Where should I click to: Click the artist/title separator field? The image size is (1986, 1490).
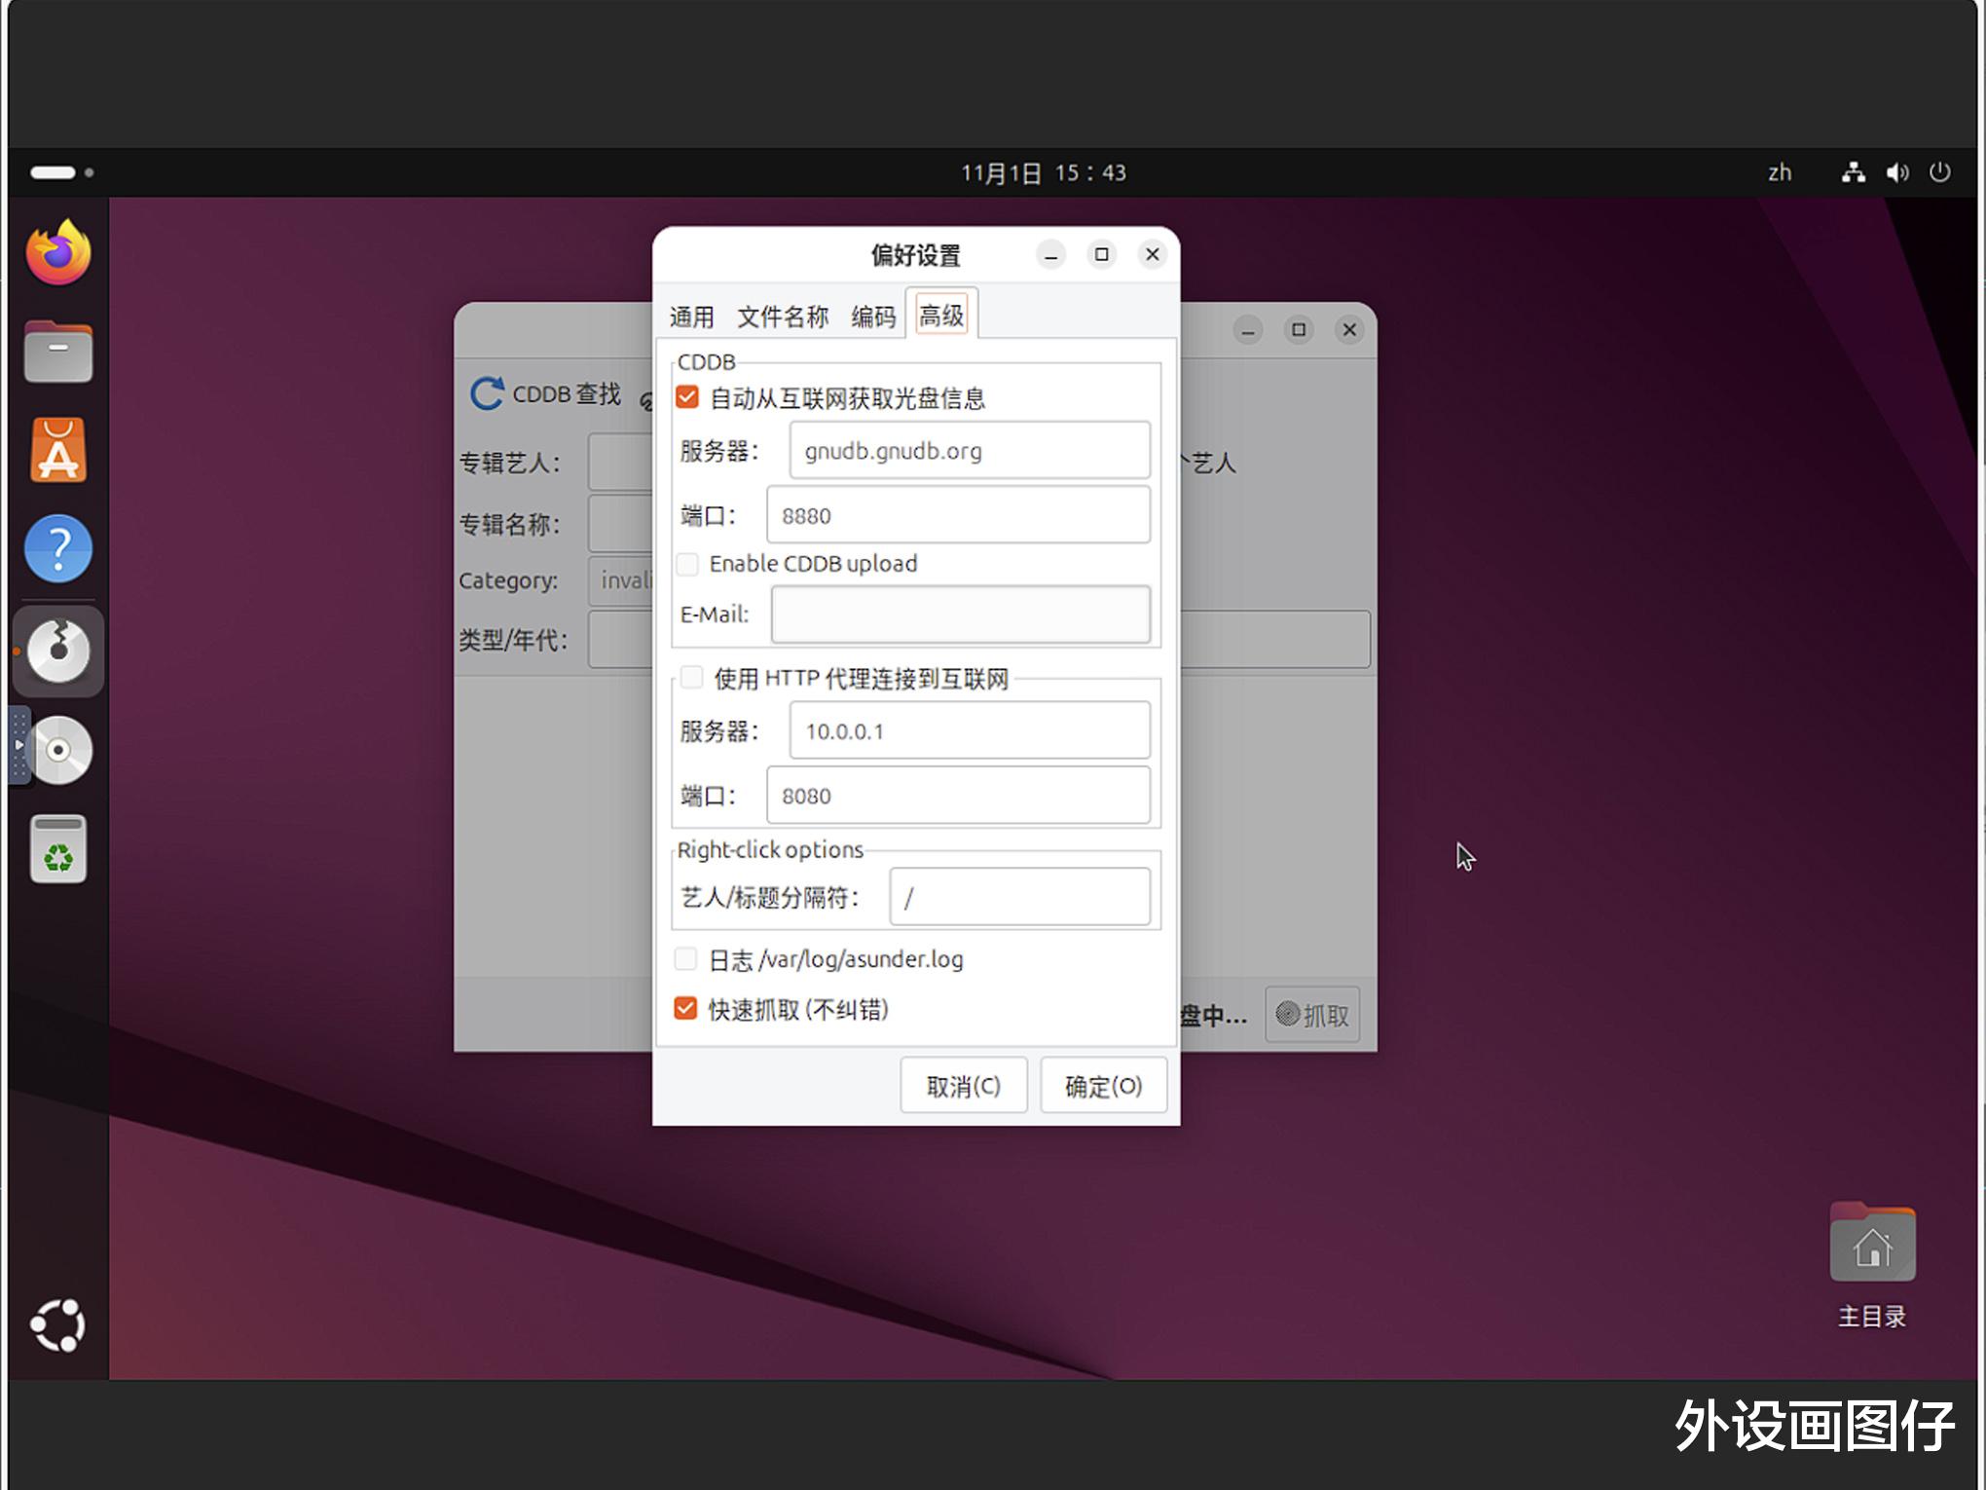point(1019,897)
